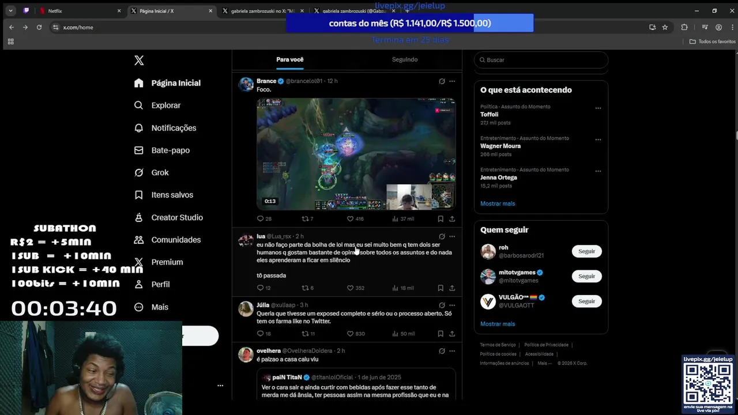Open Perfil from the sidebar
This screenshot has height=415, width=738.
152,285
